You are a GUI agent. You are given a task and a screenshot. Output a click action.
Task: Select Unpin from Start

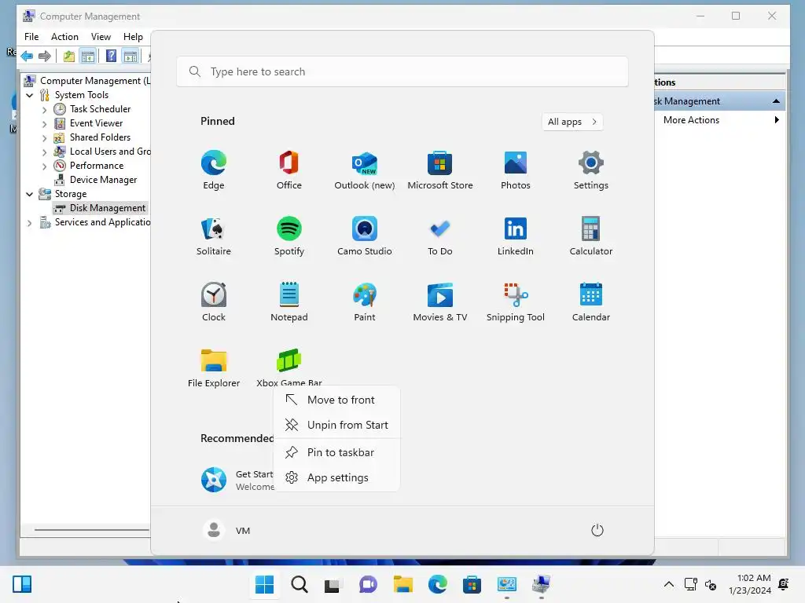tap(337, 425)
